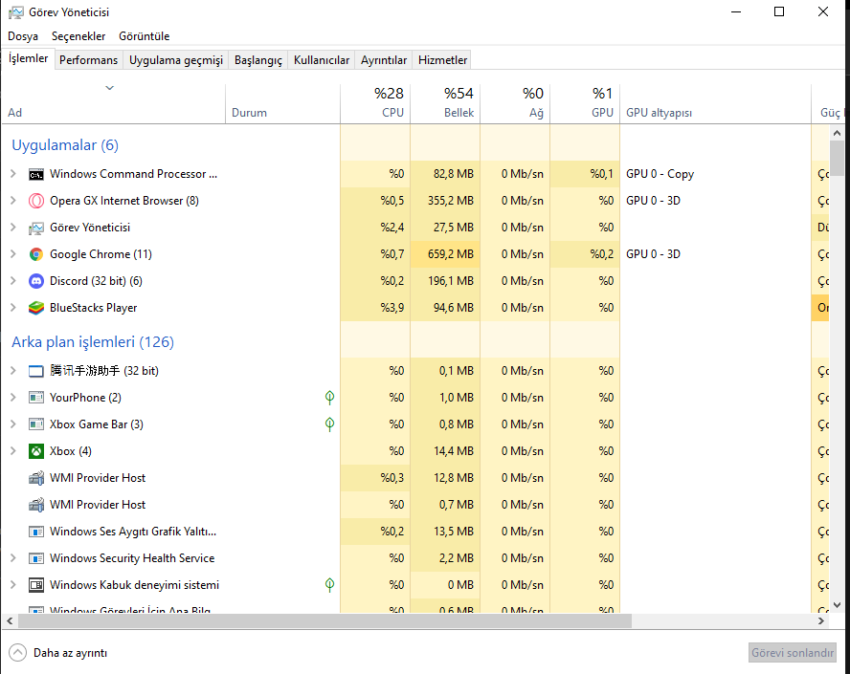Screen dimensions: 850x674
Task: Click the 腾讯手游助手 process icon
Action: pos(35,371)
